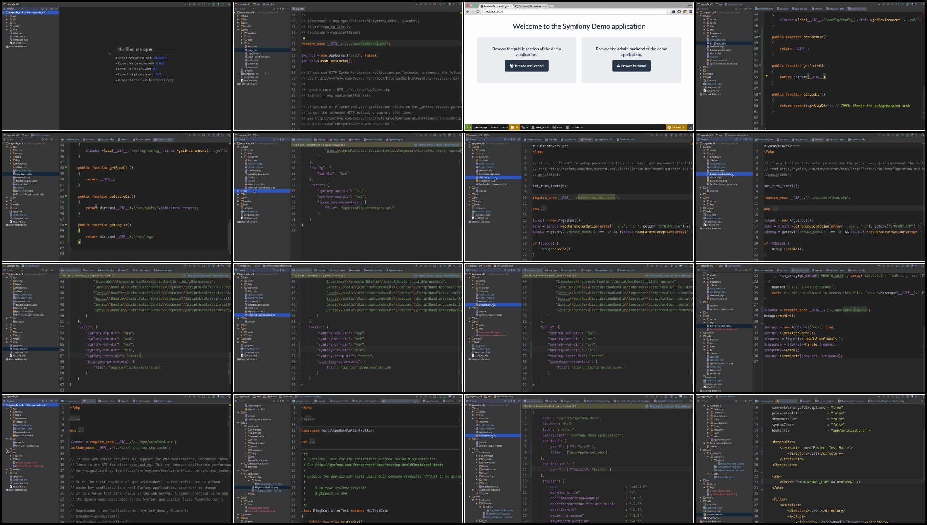Image resolution: width=927 pixels, height=525 pixels.
Task: Click the Browse backend button
Action: point(631,66)
